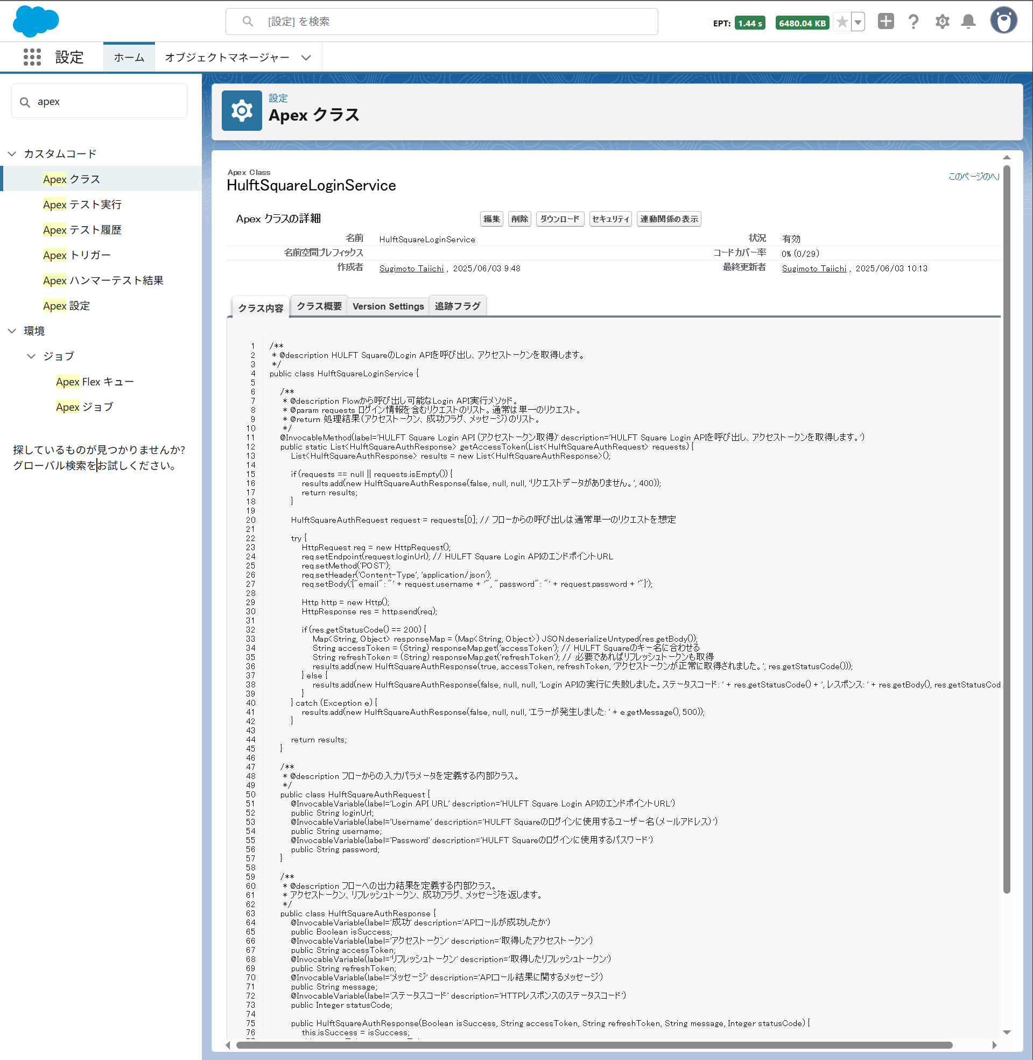Open the setup gear icon in the header
Image resolution: width=1033 pixels, height=1060 pixels.
click(943, 22)
